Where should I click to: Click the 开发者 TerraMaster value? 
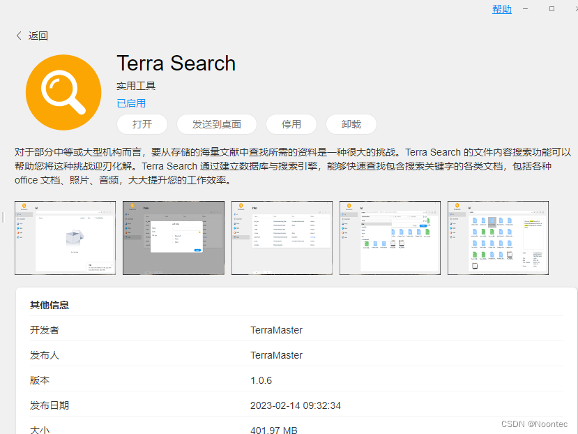(276, 330)
